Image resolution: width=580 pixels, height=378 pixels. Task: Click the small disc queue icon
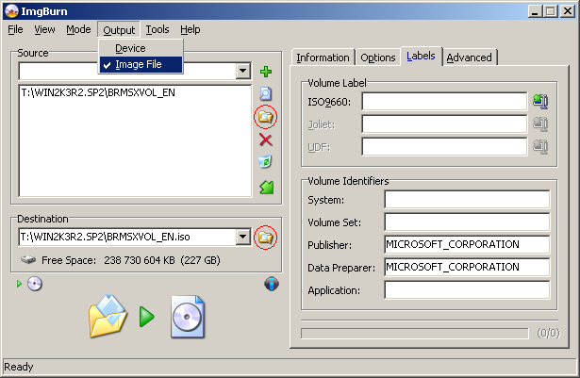pos(35,284)
